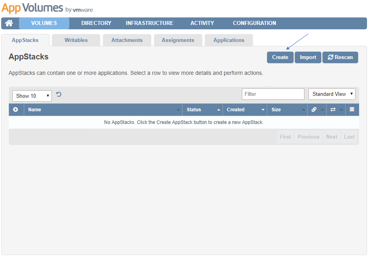The image size is (369, 257).
Task: Click the 'No AppStacks' empty table message
Action: [184, 122]
